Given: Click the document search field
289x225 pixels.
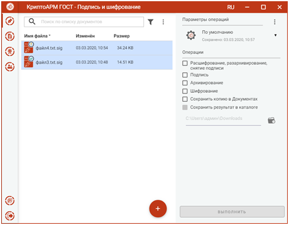Looking at the screenshot, I should (x=84, y=22).
